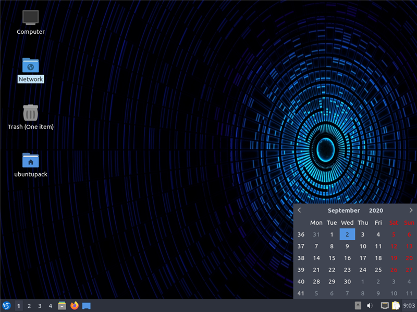Select Friday 4 in week 36
Screen dimensions: 417x312
coord(378,235)
